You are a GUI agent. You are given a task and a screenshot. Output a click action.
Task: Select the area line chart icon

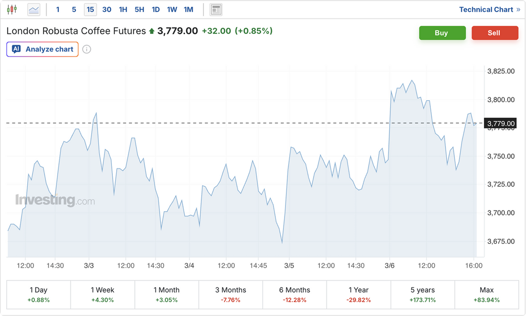point(34,10)
